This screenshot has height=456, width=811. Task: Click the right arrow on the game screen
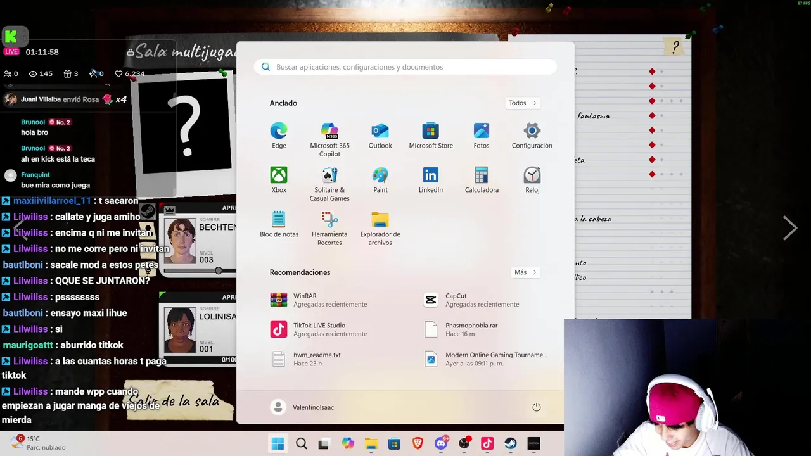tap(789, 228)
